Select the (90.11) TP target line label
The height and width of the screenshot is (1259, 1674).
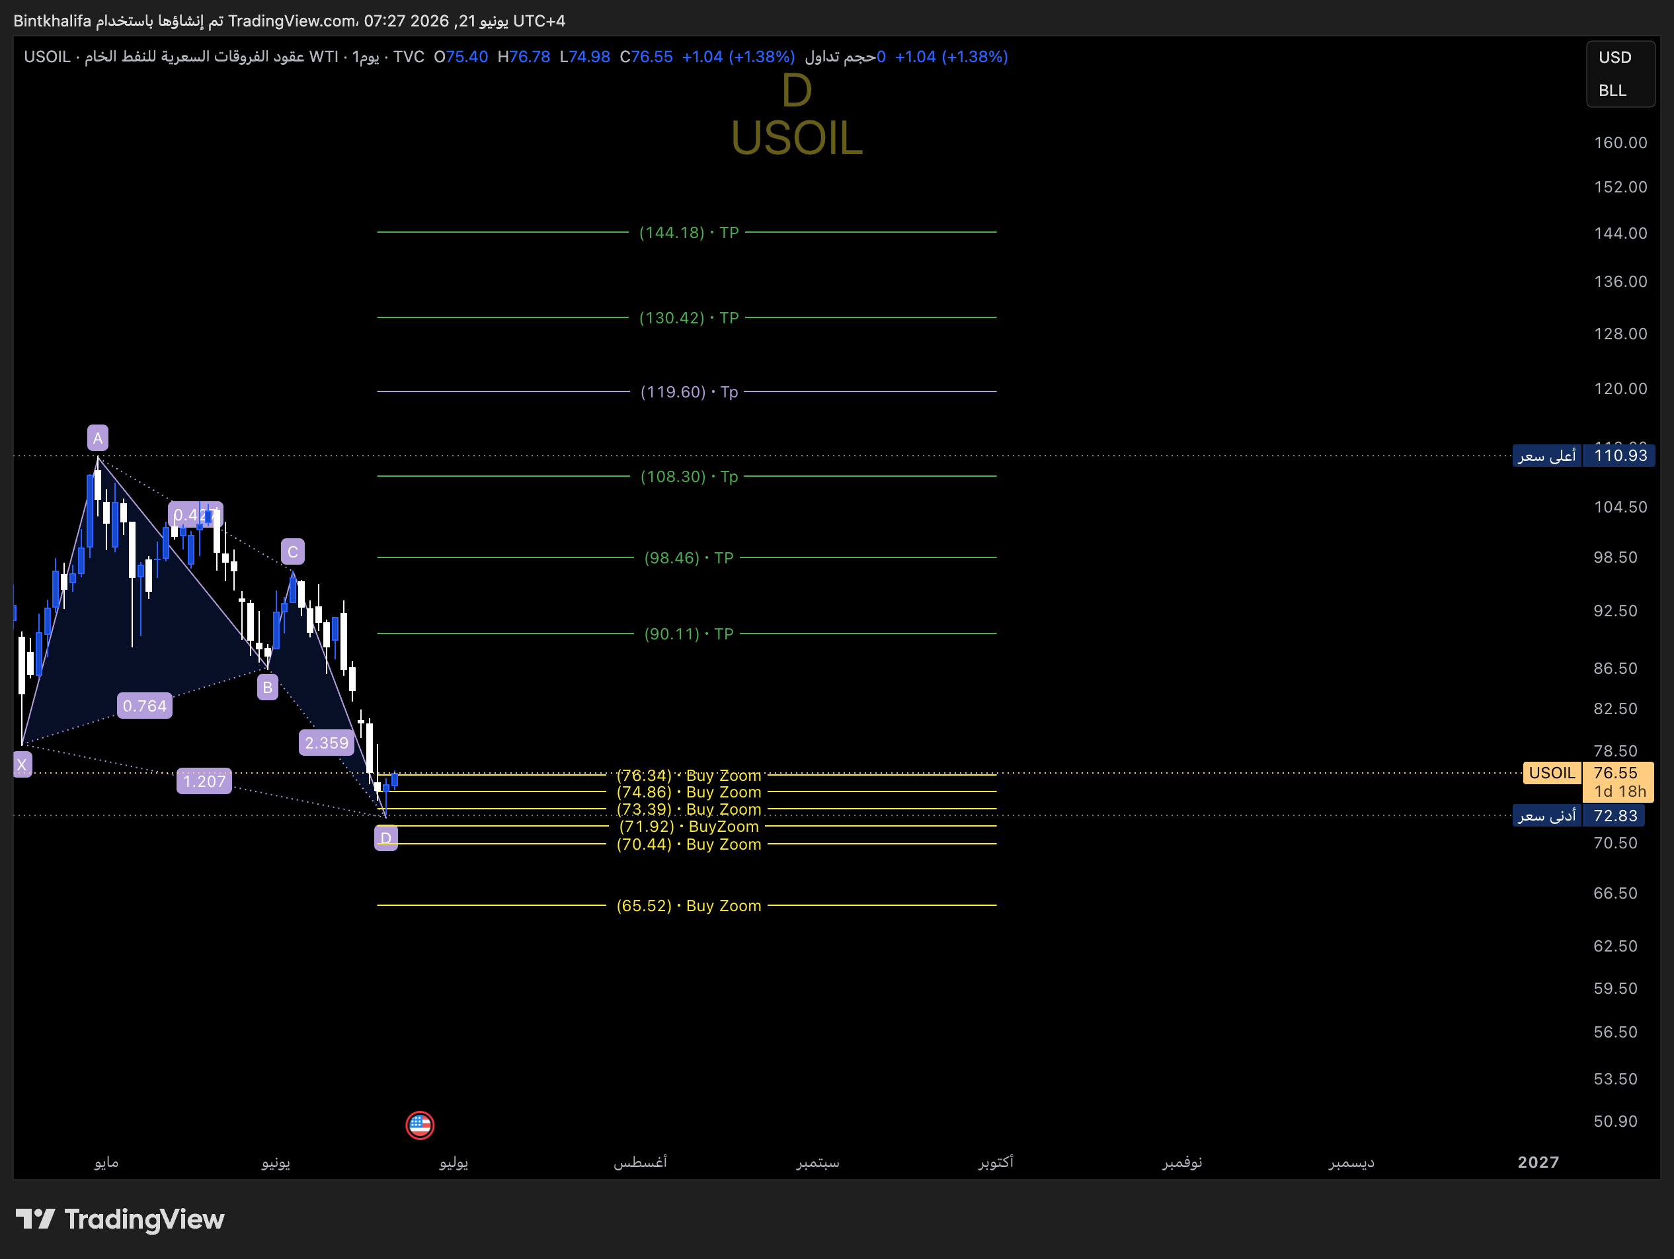[x=689, y=633]
